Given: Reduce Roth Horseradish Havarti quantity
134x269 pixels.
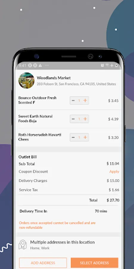Looking at the screenshot, I should coord(73,137).
